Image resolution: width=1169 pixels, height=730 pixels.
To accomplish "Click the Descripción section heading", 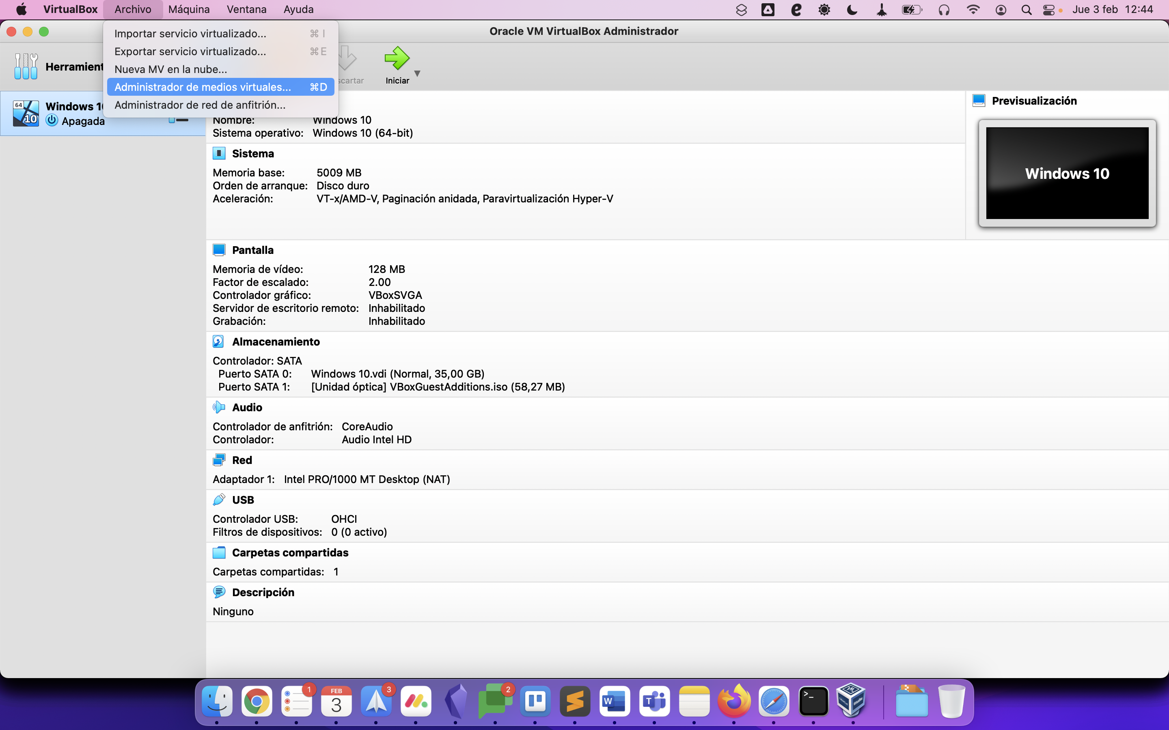I will pos(263,593).
